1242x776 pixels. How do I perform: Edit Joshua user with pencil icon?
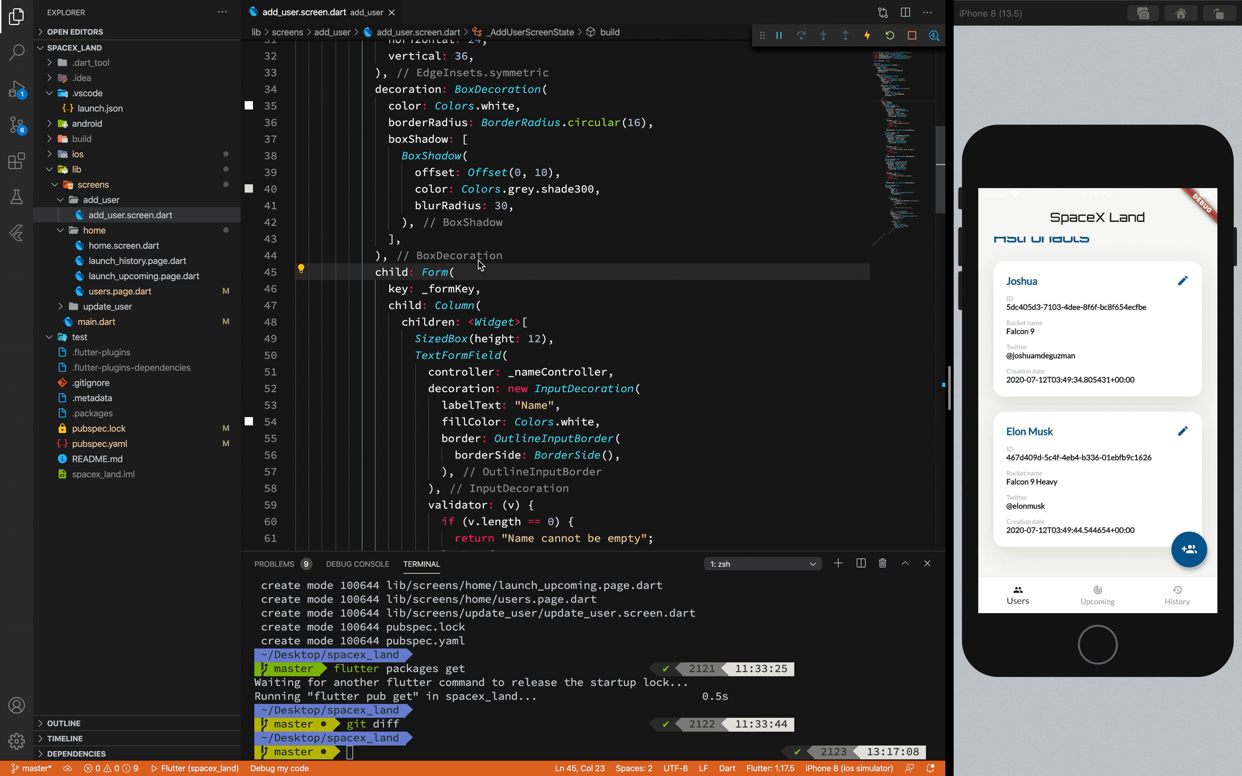(x=1182, y=281)
